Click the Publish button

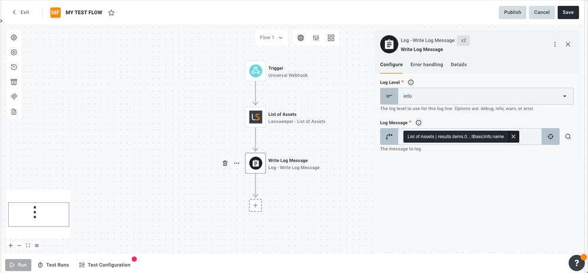click(x=512, y=12)
